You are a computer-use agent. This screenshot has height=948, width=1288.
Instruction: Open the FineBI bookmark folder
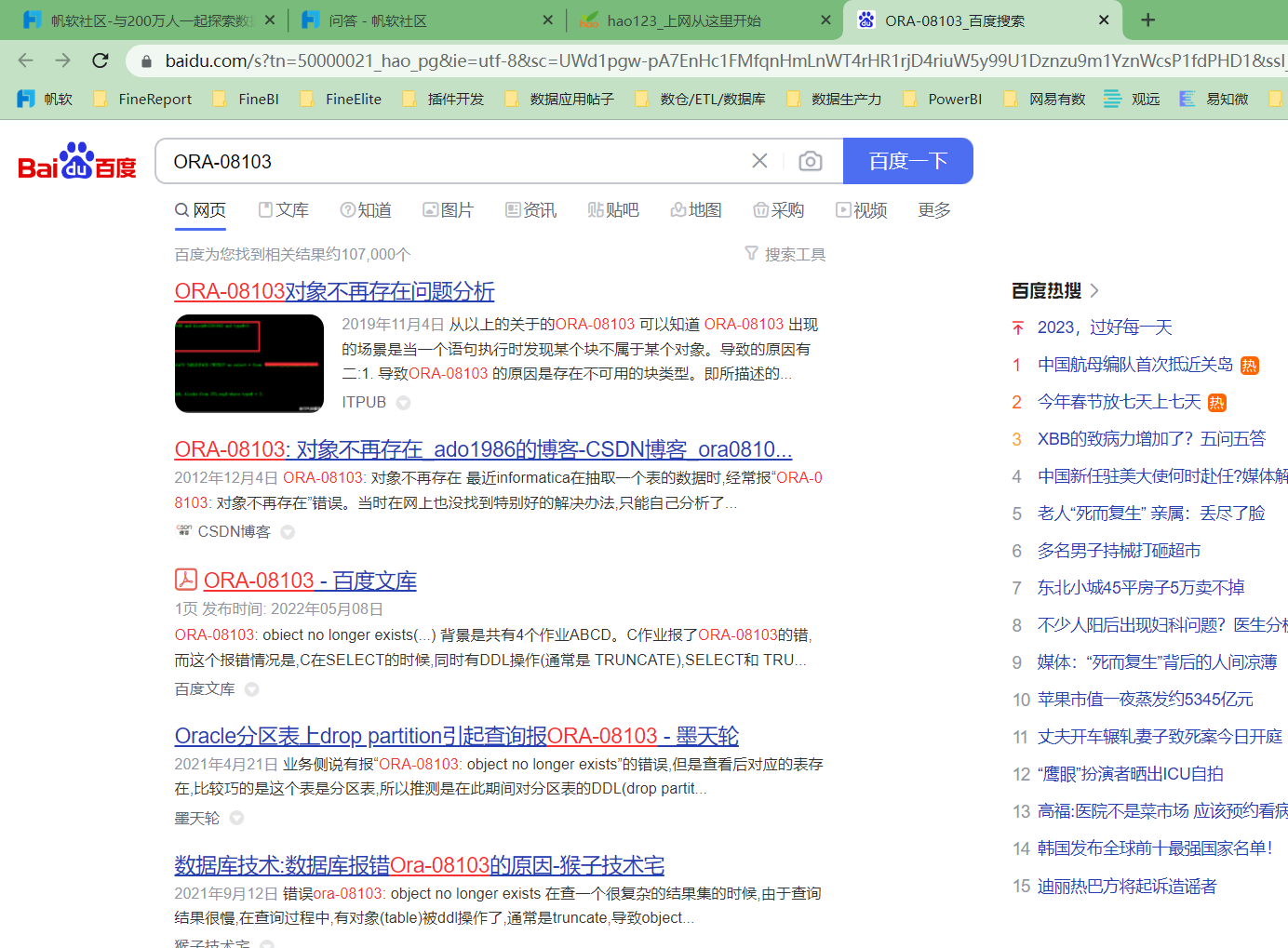246,99
